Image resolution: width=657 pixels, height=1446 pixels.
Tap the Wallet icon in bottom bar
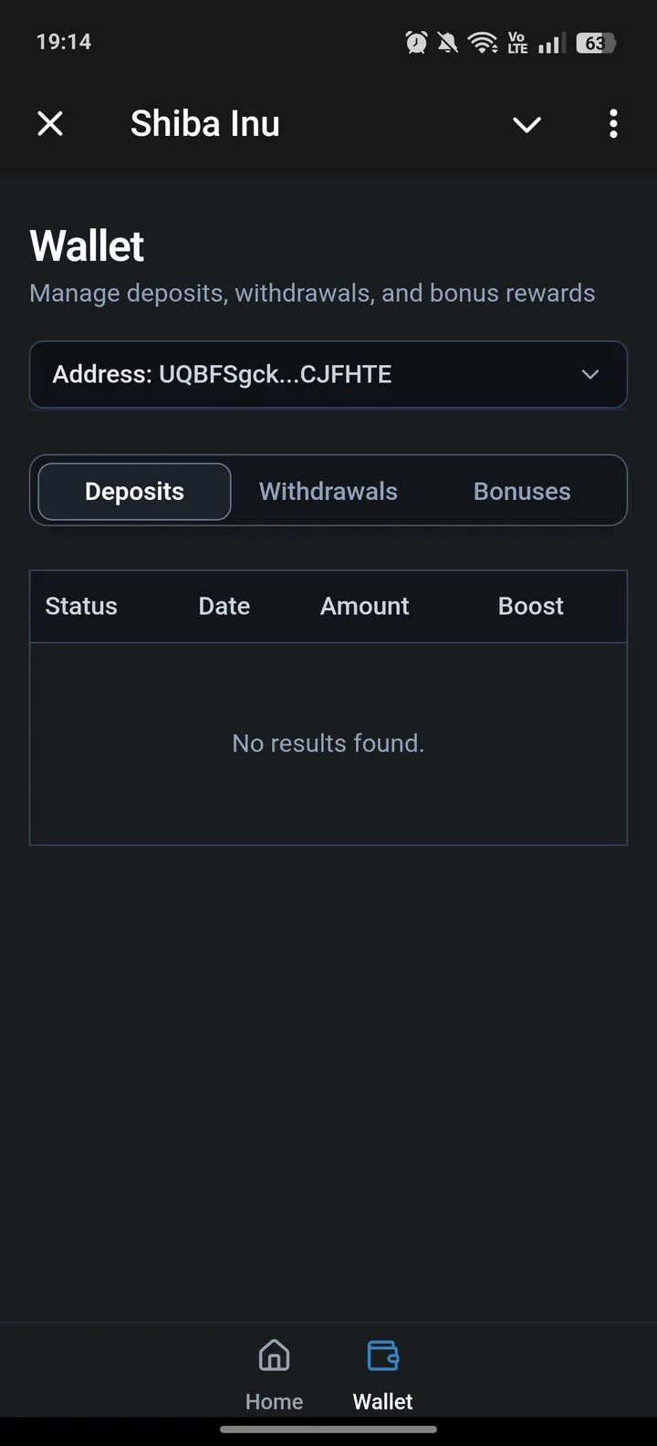pyautogui.click(x=383, y=1356)
